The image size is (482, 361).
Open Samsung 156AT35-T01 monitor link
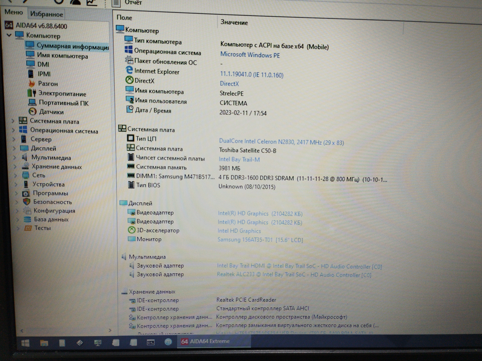(260, 240)
